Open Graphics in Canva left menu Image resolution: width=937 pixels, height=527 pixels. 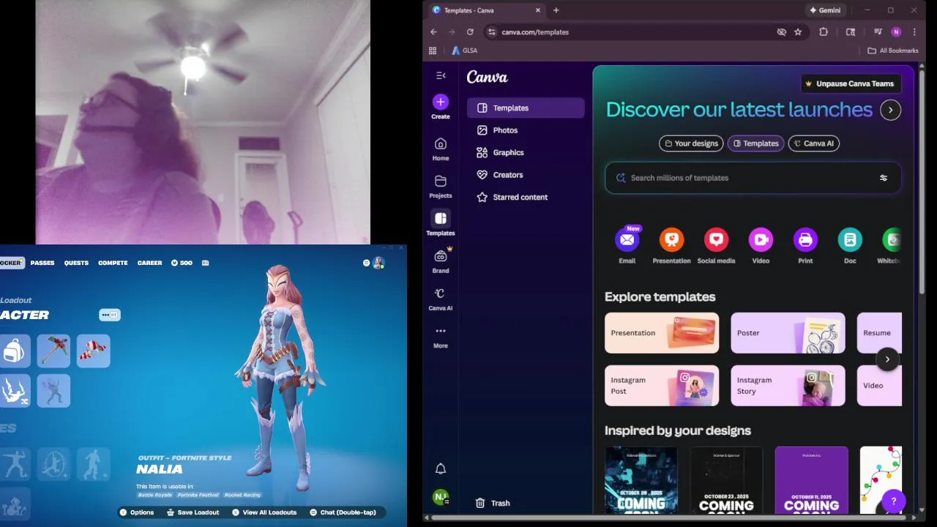pyautogui.click(x=526, y=152)
